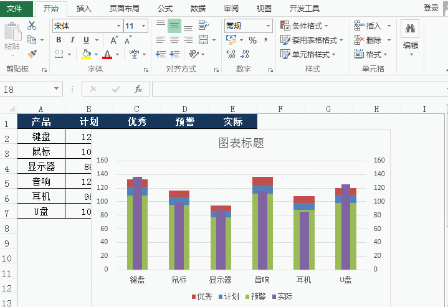Viewport: 448px width, 307px height.
Task: Select the select-all corner triangle
Action: [11, 109]
